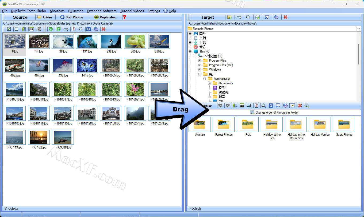Click the blue D icon in Source toolbar

tap(88, 29)
